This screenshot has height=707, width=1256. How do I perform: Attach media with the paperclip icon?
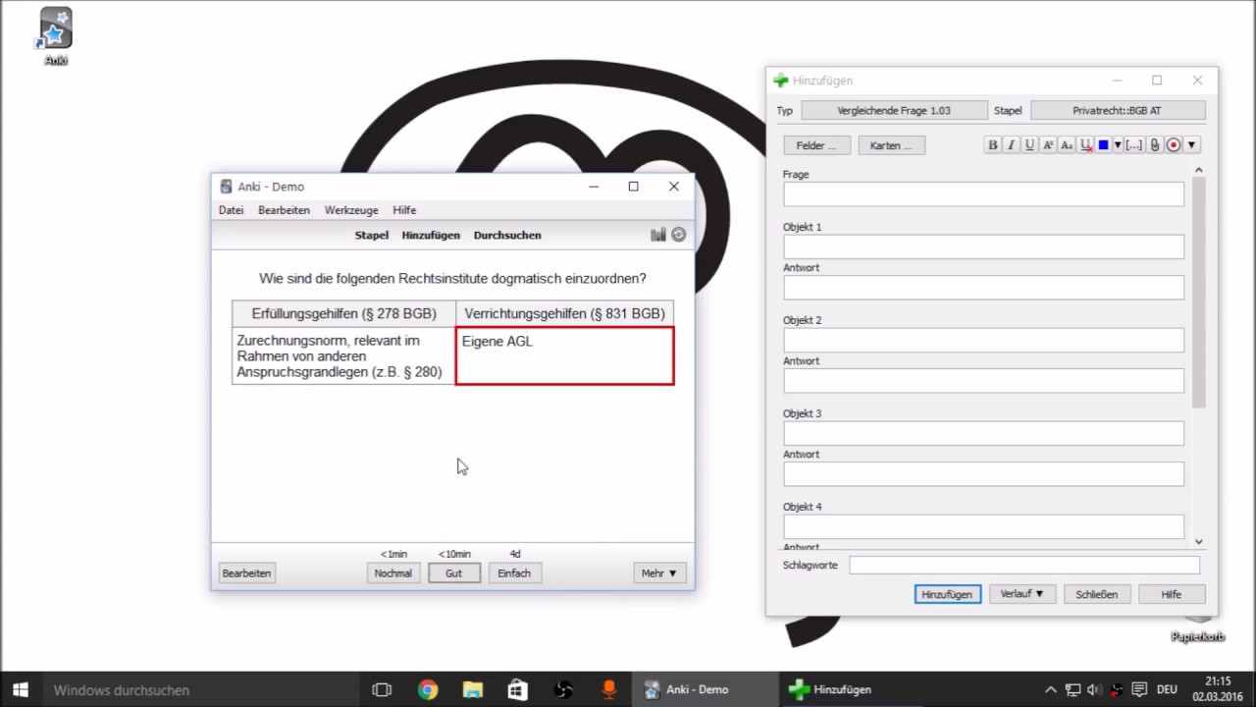click(x=1155, y=145)
